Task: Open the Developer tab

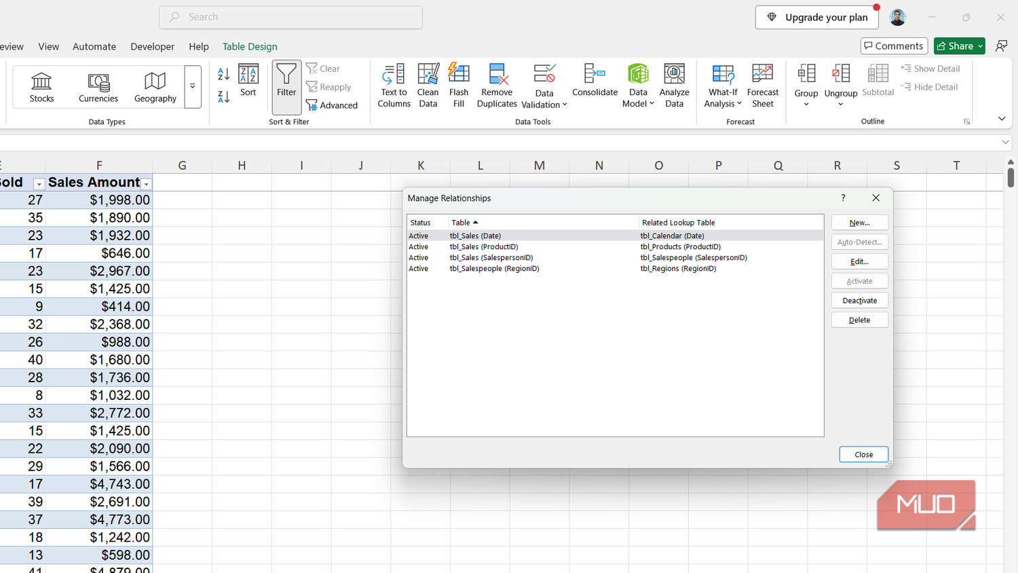Action: tap(153, 46)
